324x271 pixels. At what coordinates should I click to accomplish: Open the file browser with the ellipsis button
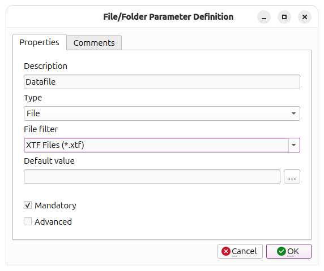[292, 177]
